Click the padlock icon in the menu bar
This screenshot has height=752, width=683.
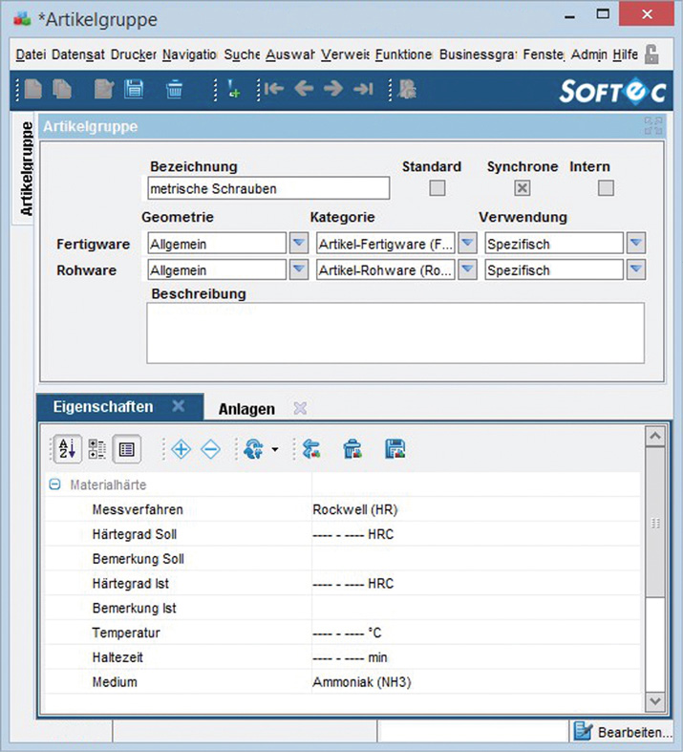point(651,54)
